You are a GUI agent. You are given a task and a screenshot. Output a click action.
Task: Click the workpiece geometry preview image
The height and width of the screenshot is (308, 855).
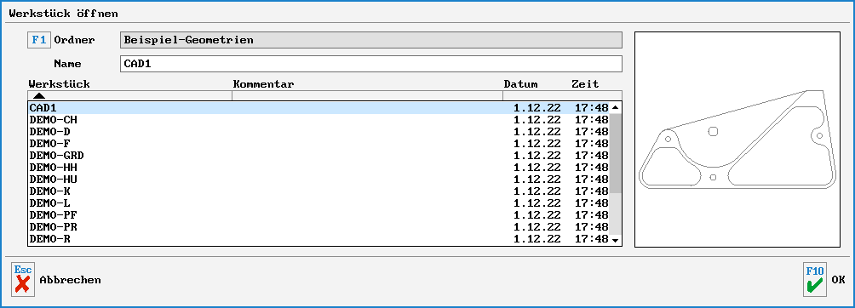[737, 140]
